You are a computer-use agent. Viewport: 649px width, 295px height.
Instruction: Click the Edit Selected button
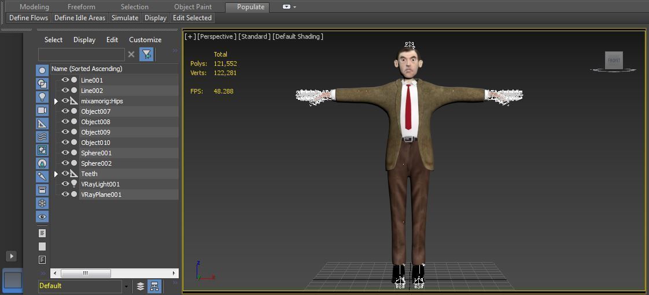(x=192, y=18)
